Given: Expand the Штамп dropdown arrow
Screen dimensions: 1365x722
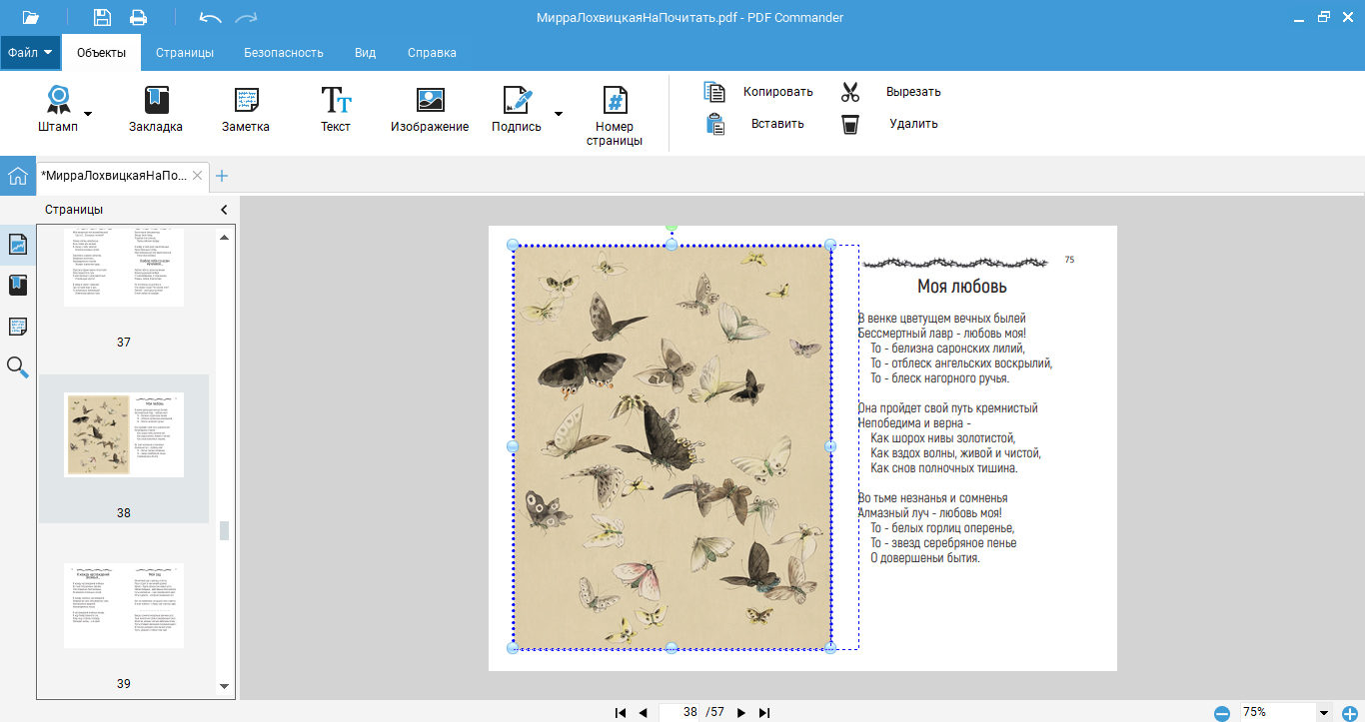Looking at the screenshot, I should coord(88,114).
